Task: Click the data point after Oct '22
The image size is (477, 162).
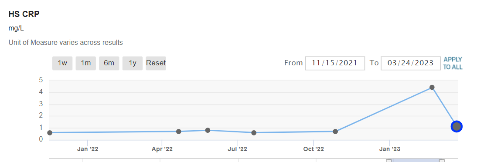Action: point(335,132)
